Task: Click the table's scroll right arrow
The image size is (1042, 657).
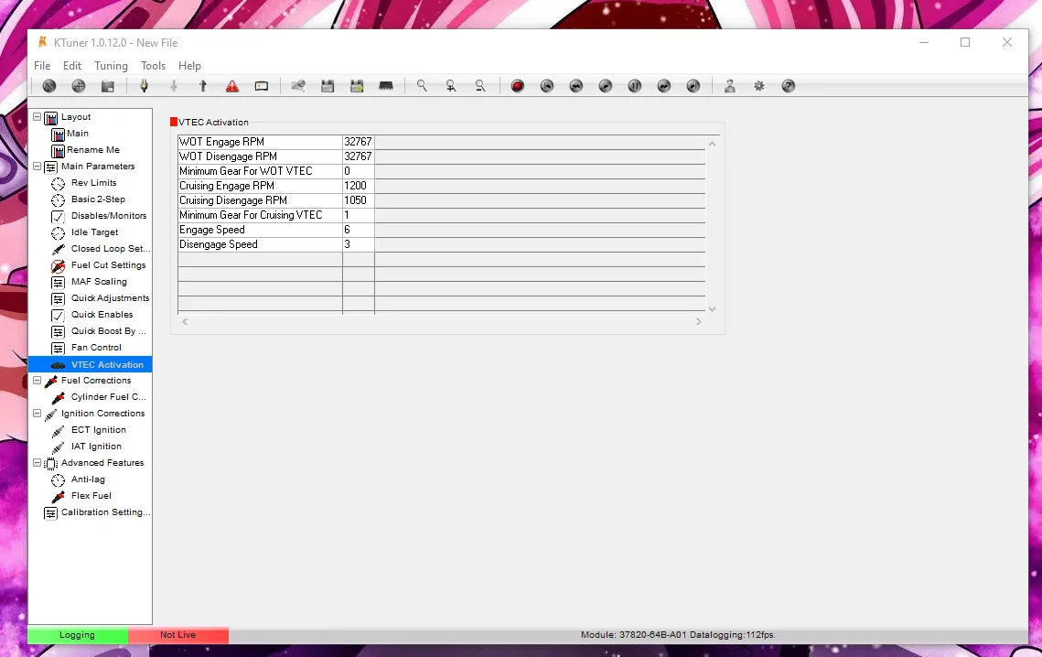Action: point(698,322)
